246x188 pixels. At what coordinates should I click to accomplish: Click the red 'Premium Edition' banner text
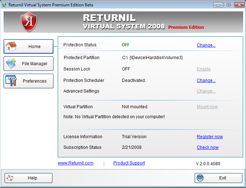(x=186, y=27)
